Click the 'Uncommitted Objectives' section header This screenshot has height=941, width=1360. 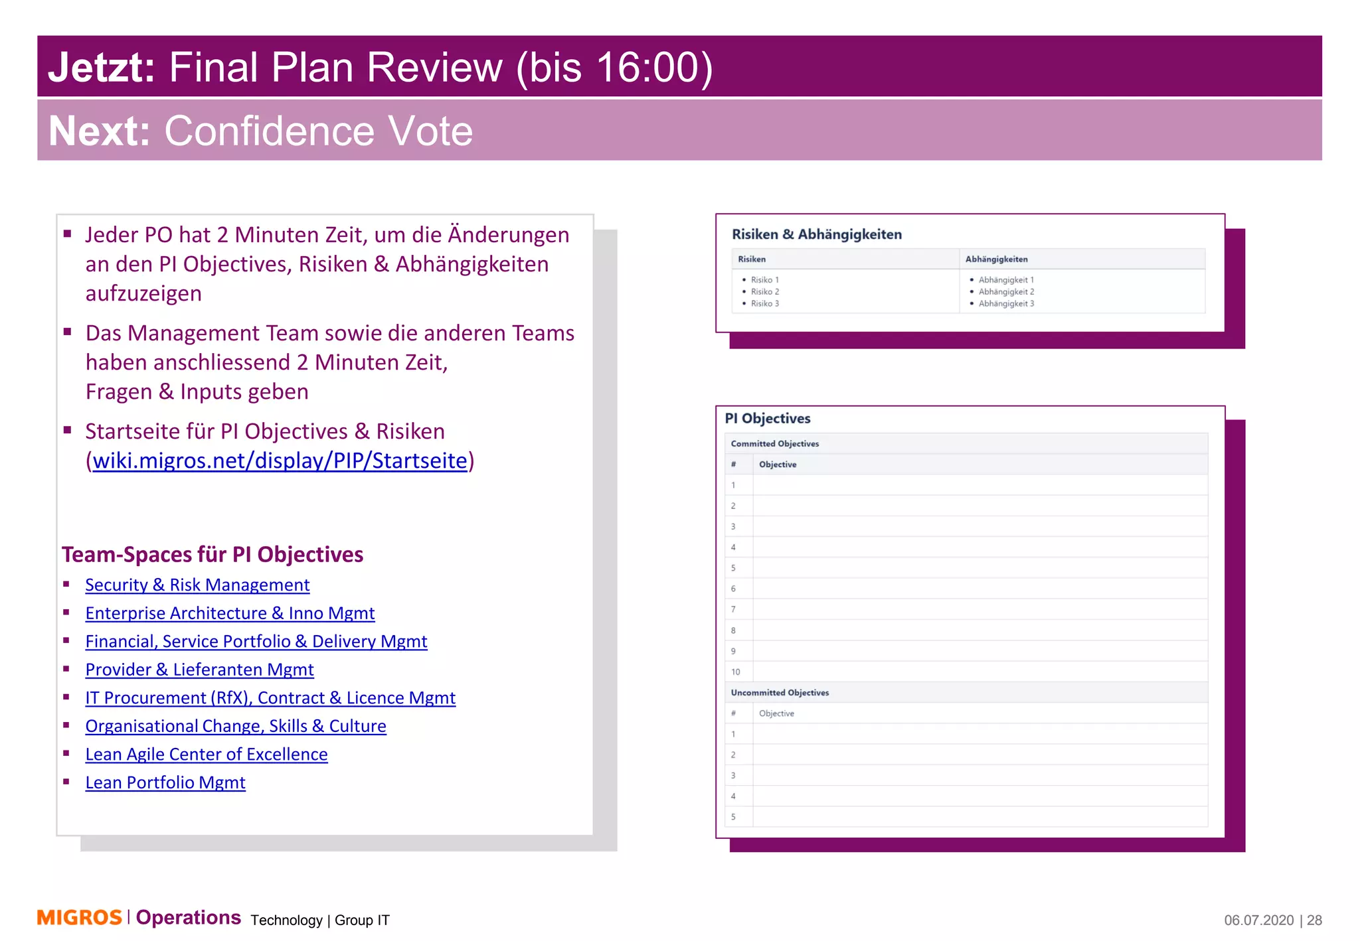966,693
